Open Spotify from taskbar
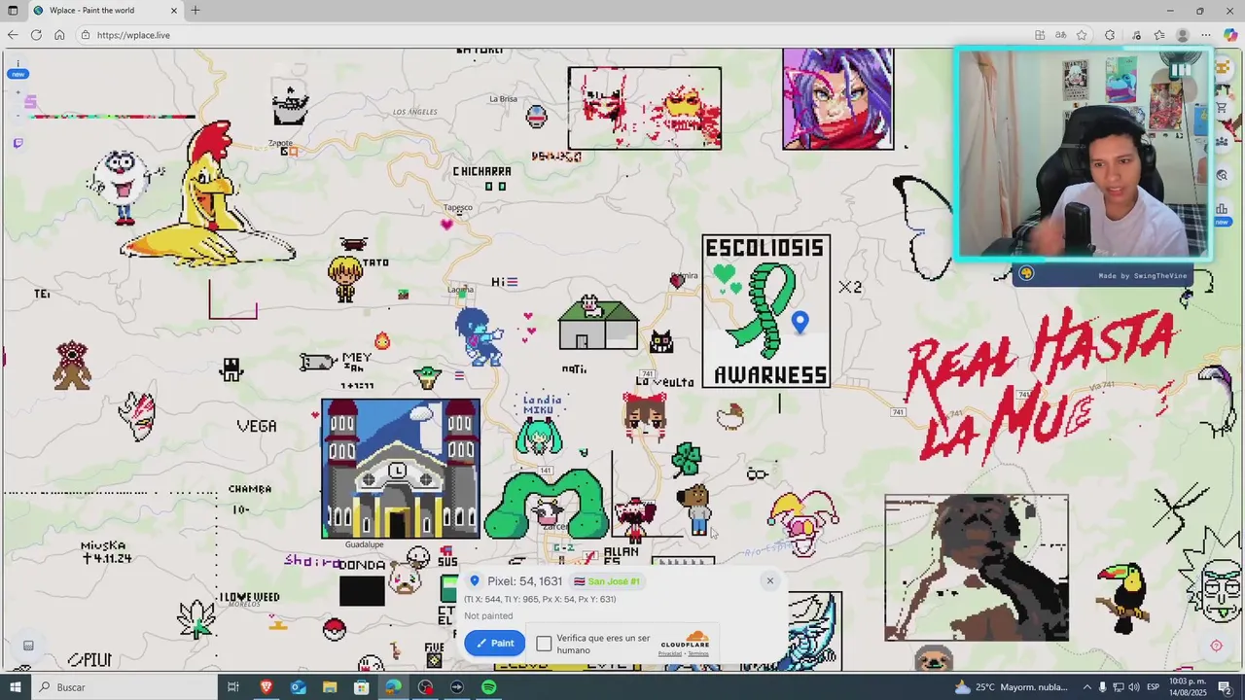 pyautogui.click(x=488, y=687)
